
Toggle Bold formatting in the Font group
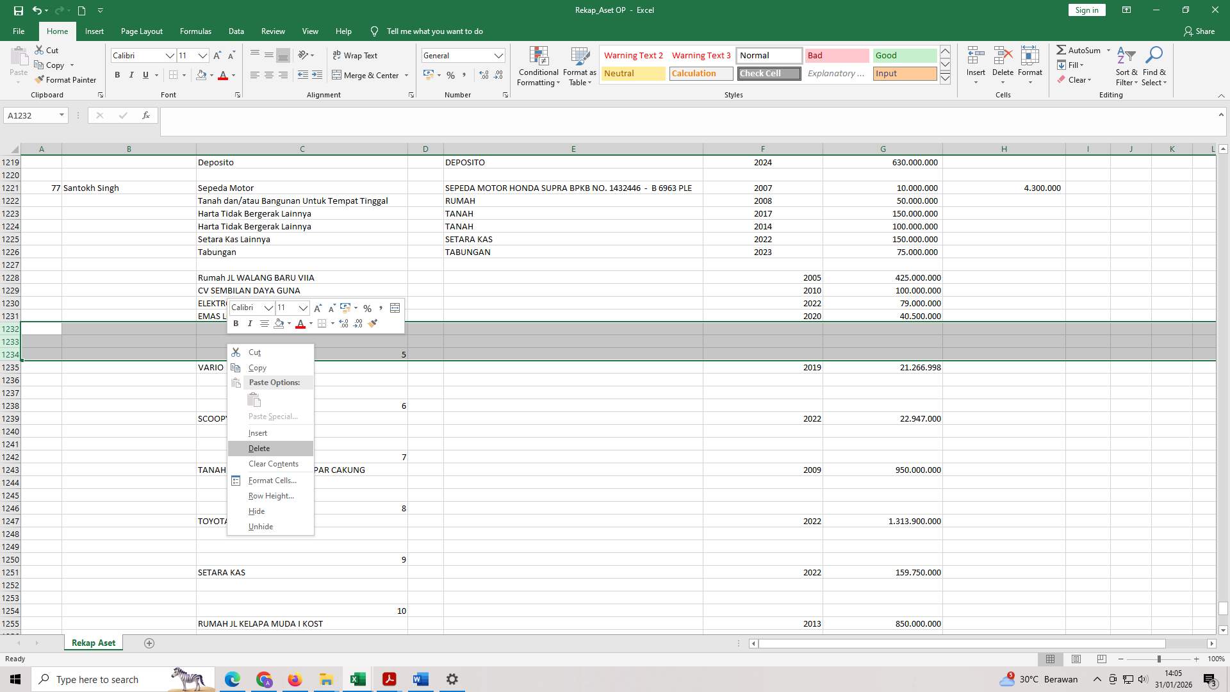117,75
